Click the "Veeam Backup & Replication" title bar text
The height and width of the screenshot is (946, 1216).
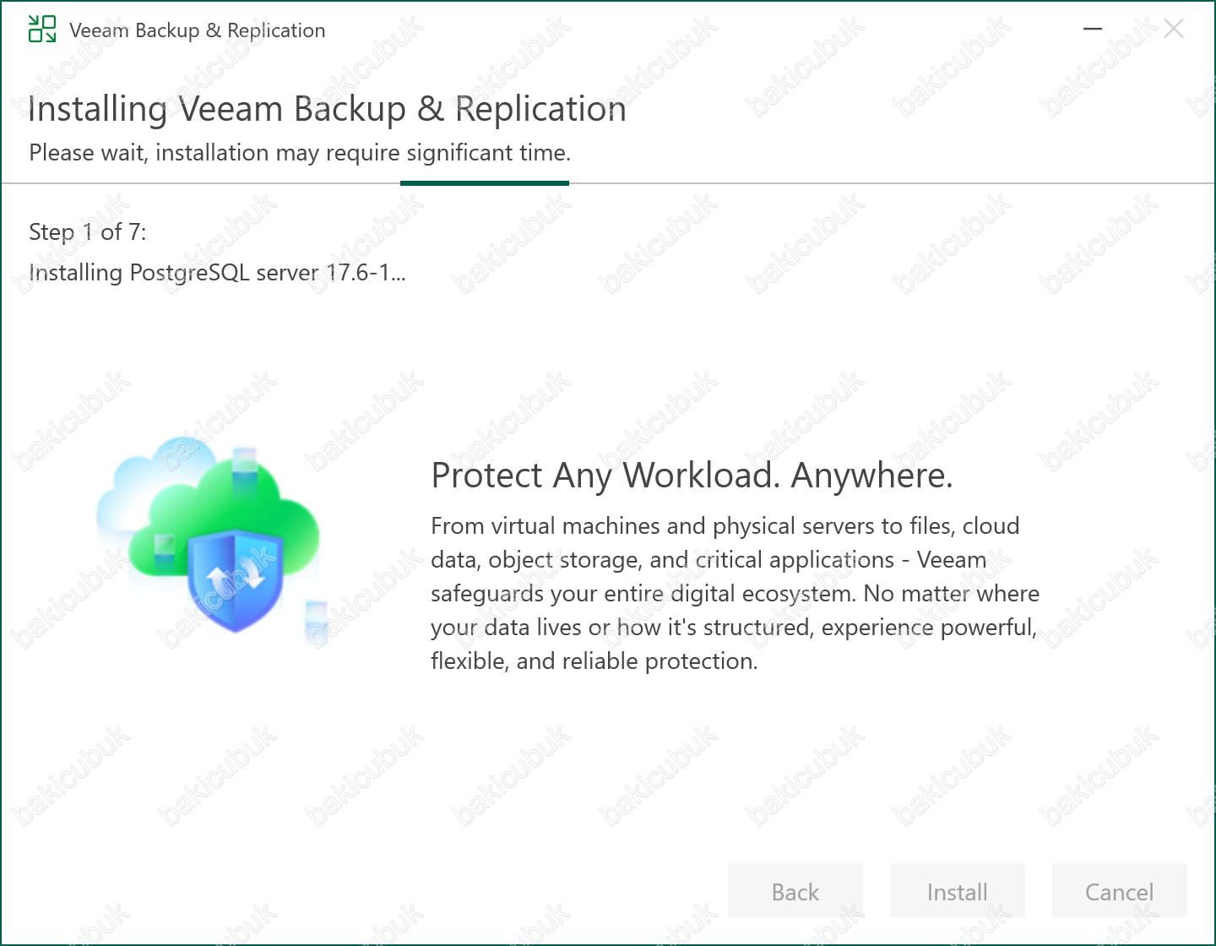pyautogui.click(x=197, y=30)
